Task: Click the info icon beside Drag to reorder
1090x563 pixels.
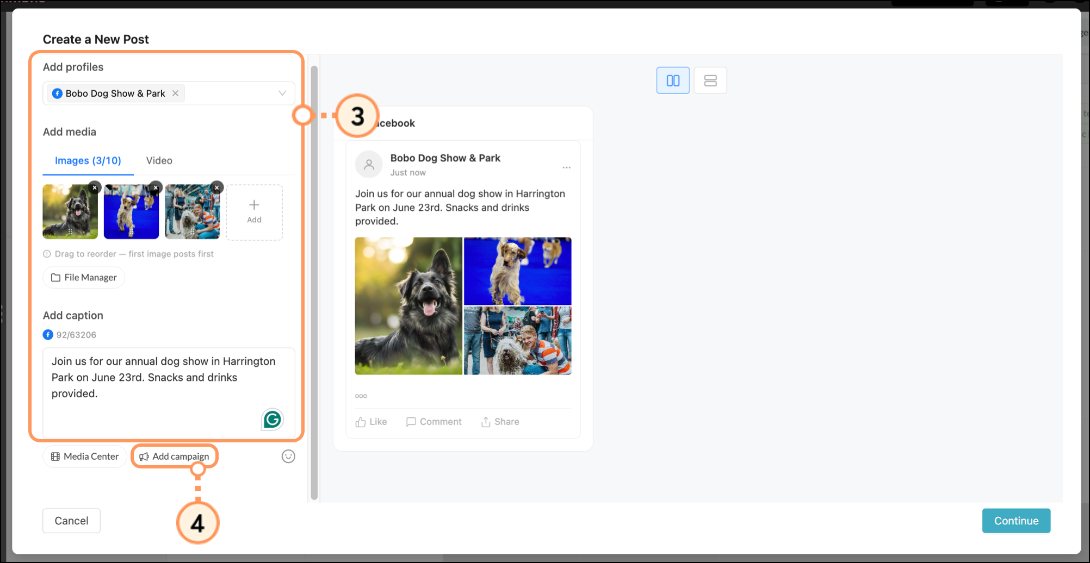Action: click(47, 254)
